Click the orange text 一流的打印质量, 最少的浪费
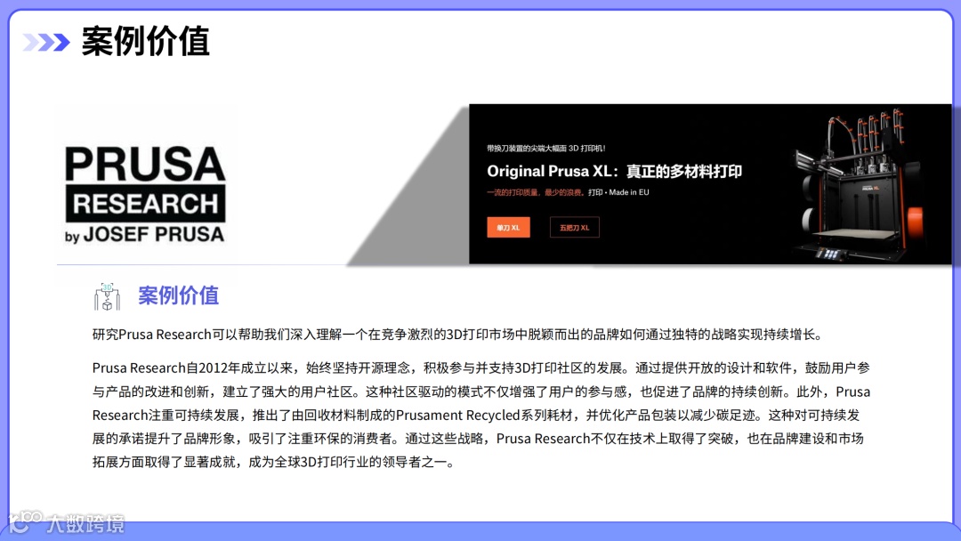The width and height of the screenshot is (961, 541). click(x=535, y=192)
